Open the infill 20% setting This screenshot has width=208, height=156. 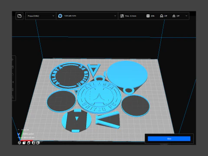(150, 16)
